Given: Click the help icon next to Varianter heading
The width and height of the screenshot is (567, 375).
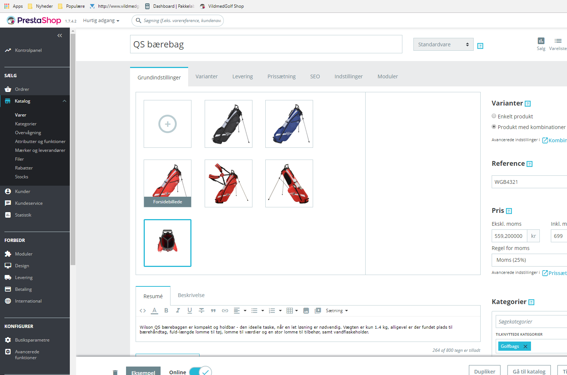Looking at the screenshot, I should pos(528,104).
